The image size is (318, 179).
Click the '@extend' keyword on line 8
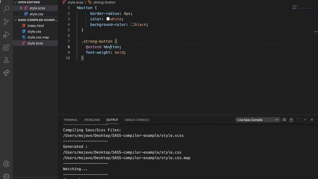93,47
